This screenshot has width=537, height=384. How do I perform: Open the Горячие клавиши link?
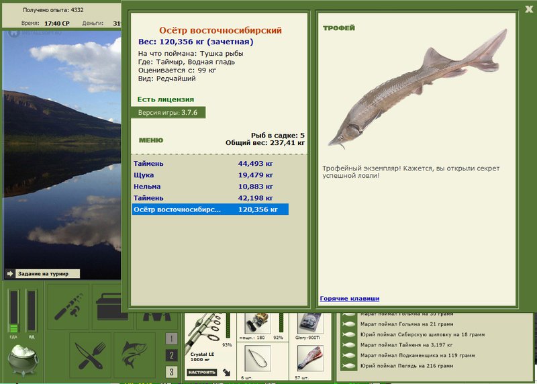click(349, 298)
